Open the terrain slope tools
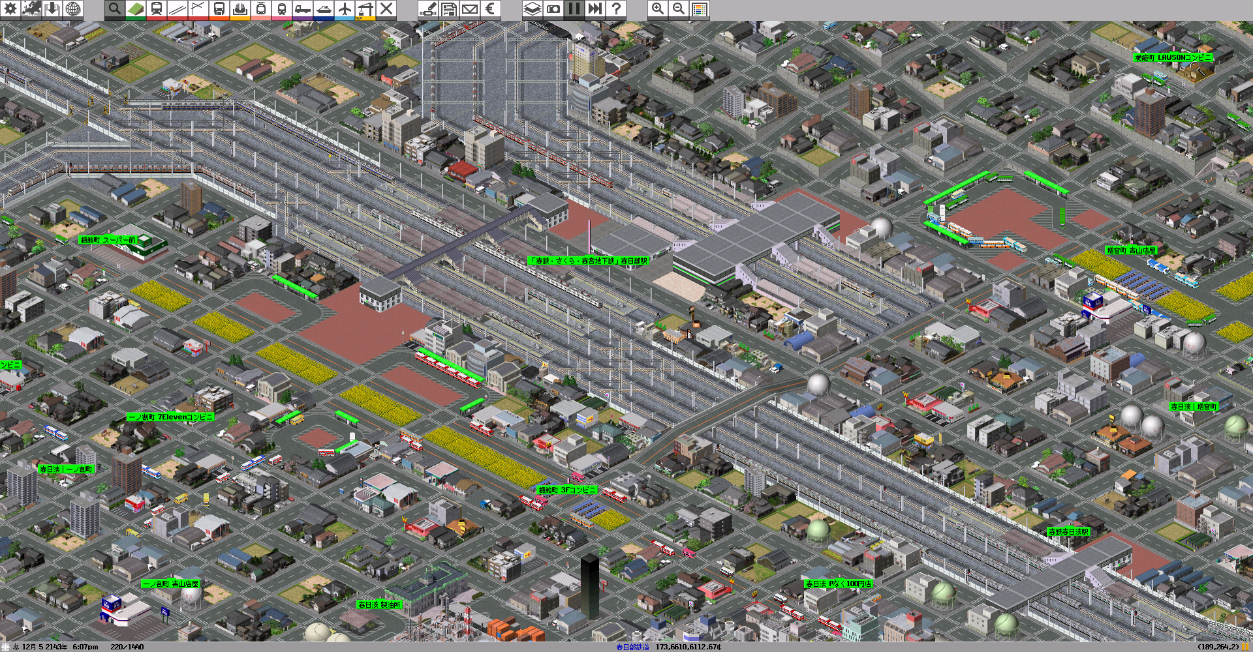This screenshot has width=1253, height=652. (136, 8)
